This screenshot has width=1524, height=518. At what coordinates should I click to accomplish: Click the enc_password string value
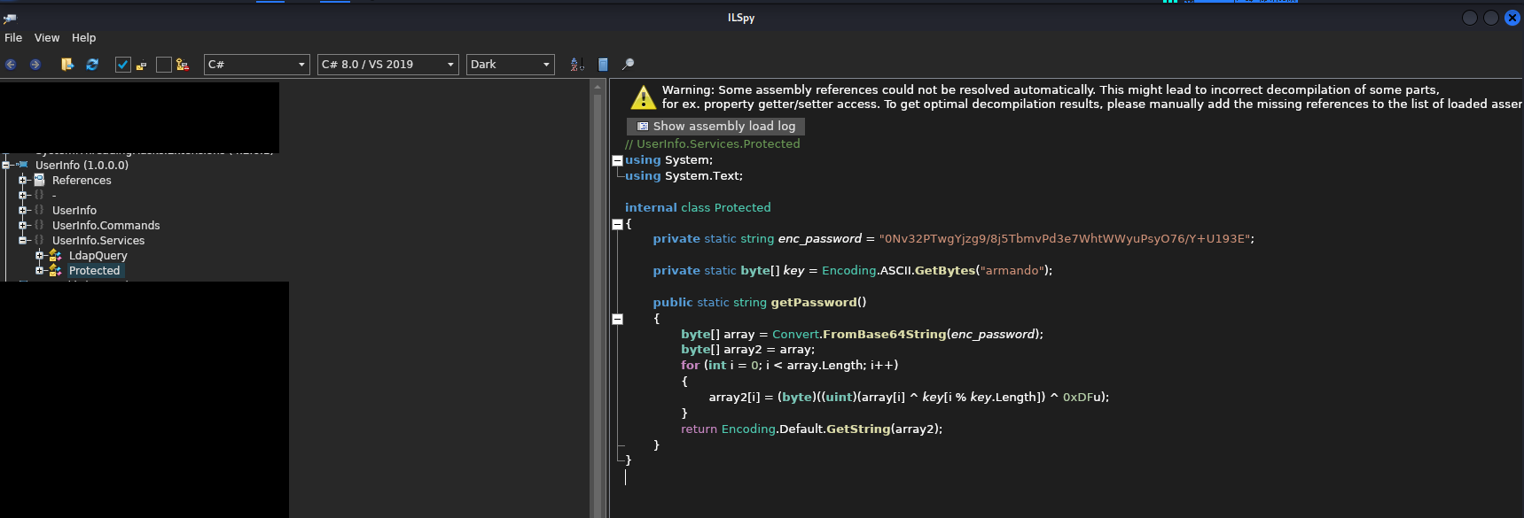pyautogui.click(x=1065, y=239)
